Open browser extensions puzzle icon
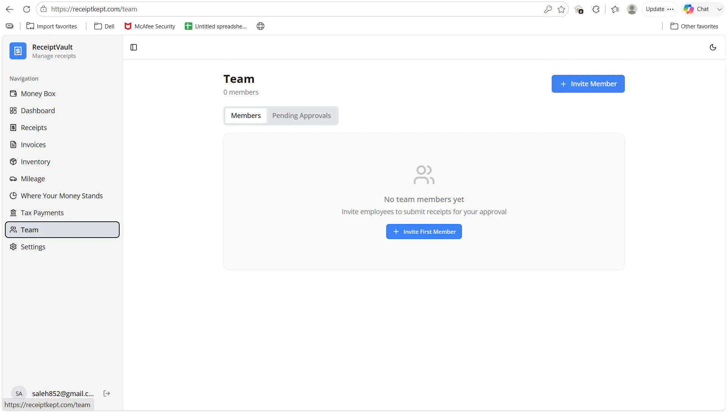Screen dimensions: 727x412 [x=596, y=9]
